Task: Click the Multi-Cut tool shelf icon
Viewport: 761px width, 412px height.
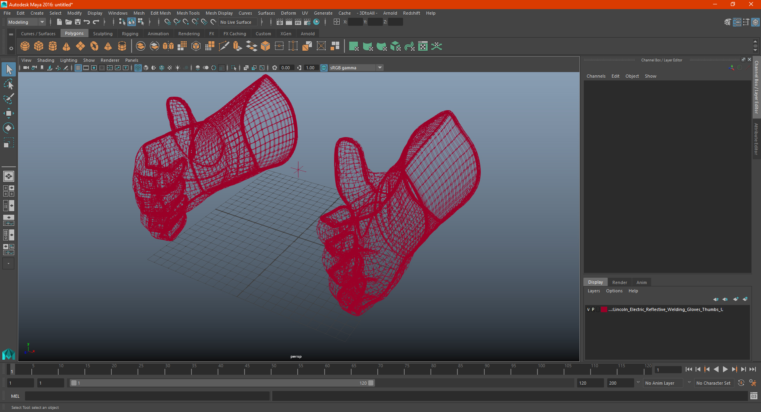Action: pyautogui.click(x=224, y=46)
